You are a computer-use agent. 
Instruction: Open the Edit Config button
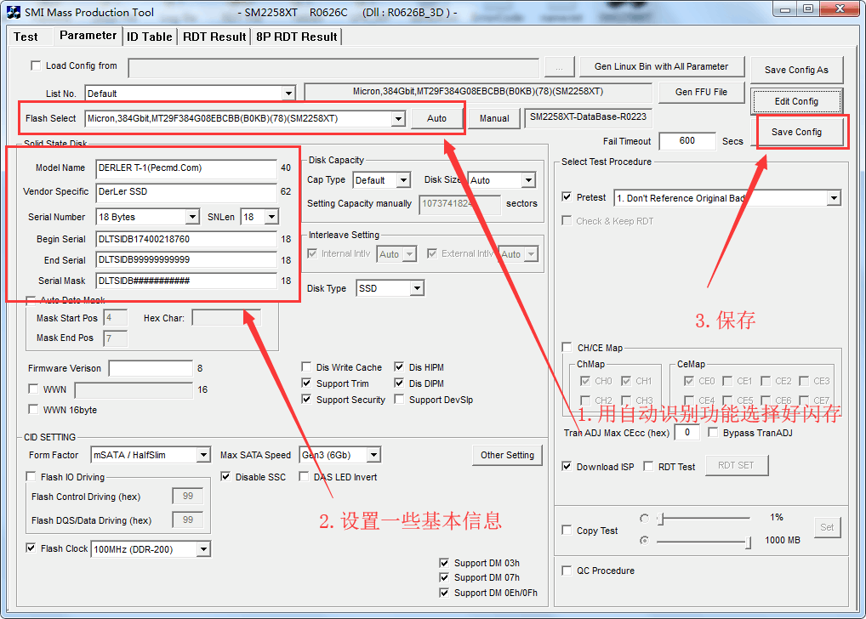click(x=796, y=101)
